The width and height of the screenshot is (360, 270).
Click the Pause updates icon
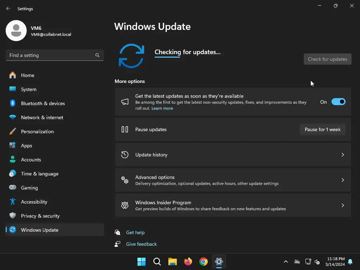coord(125,129)
